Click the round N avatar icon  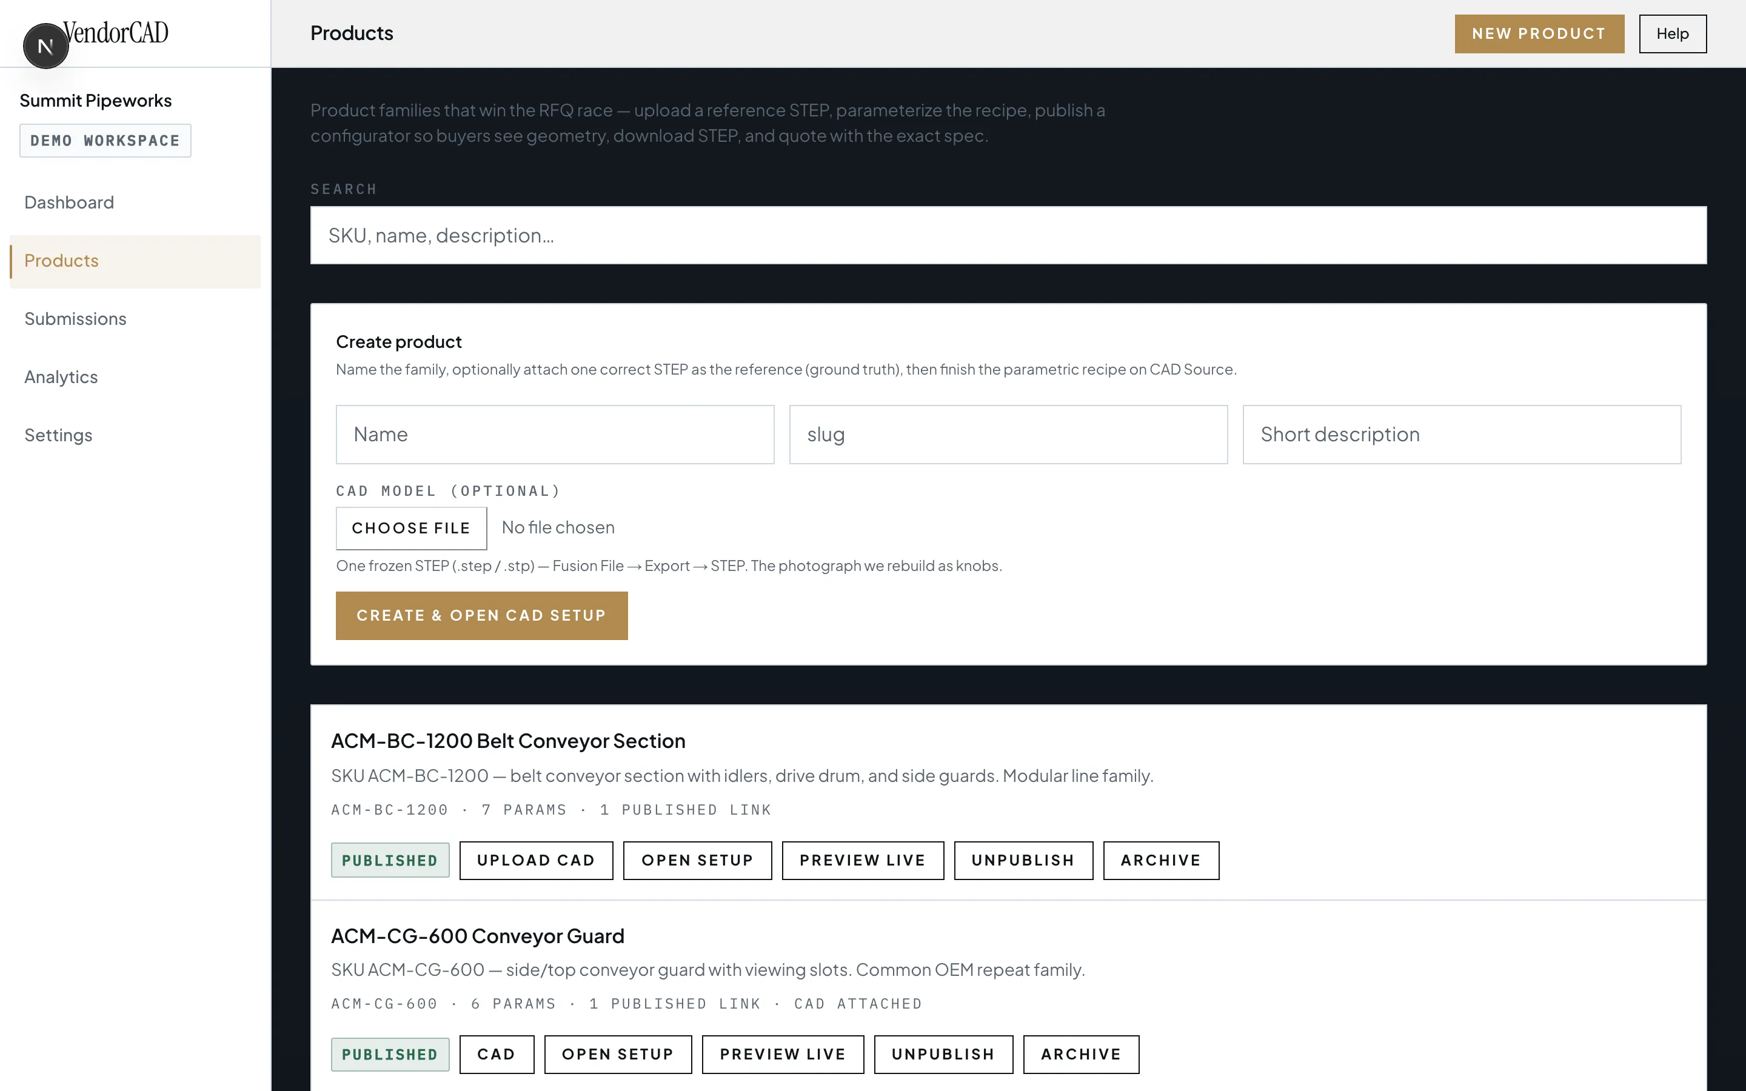coord(45,46)
